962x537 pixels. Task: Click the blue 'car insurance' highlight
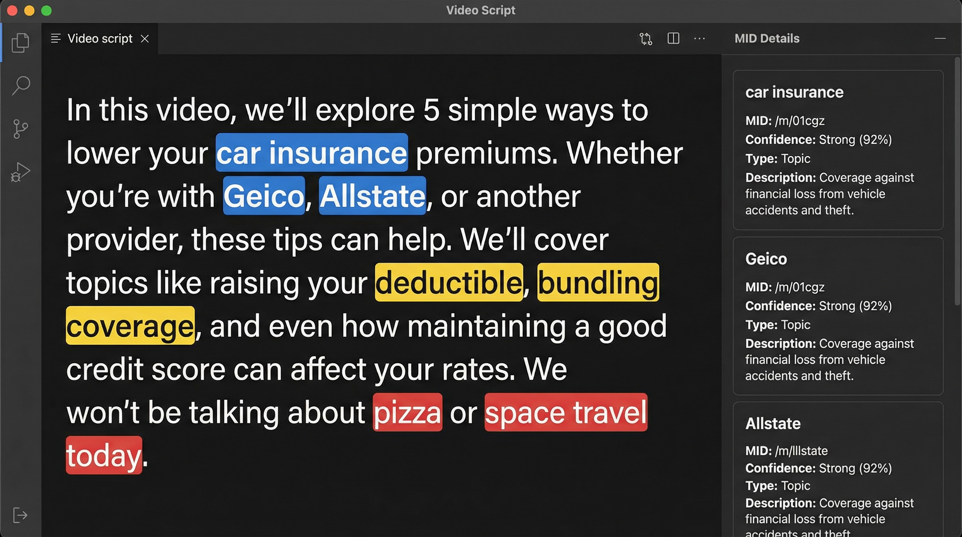(311, 153)
